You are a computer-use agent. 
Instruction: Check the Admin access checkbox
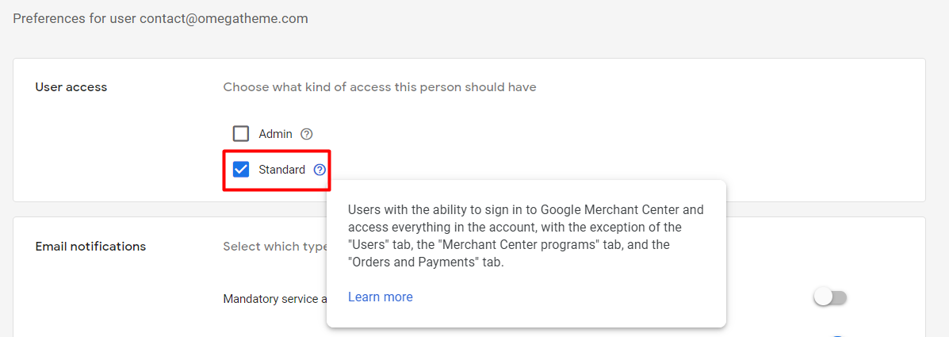241,134
